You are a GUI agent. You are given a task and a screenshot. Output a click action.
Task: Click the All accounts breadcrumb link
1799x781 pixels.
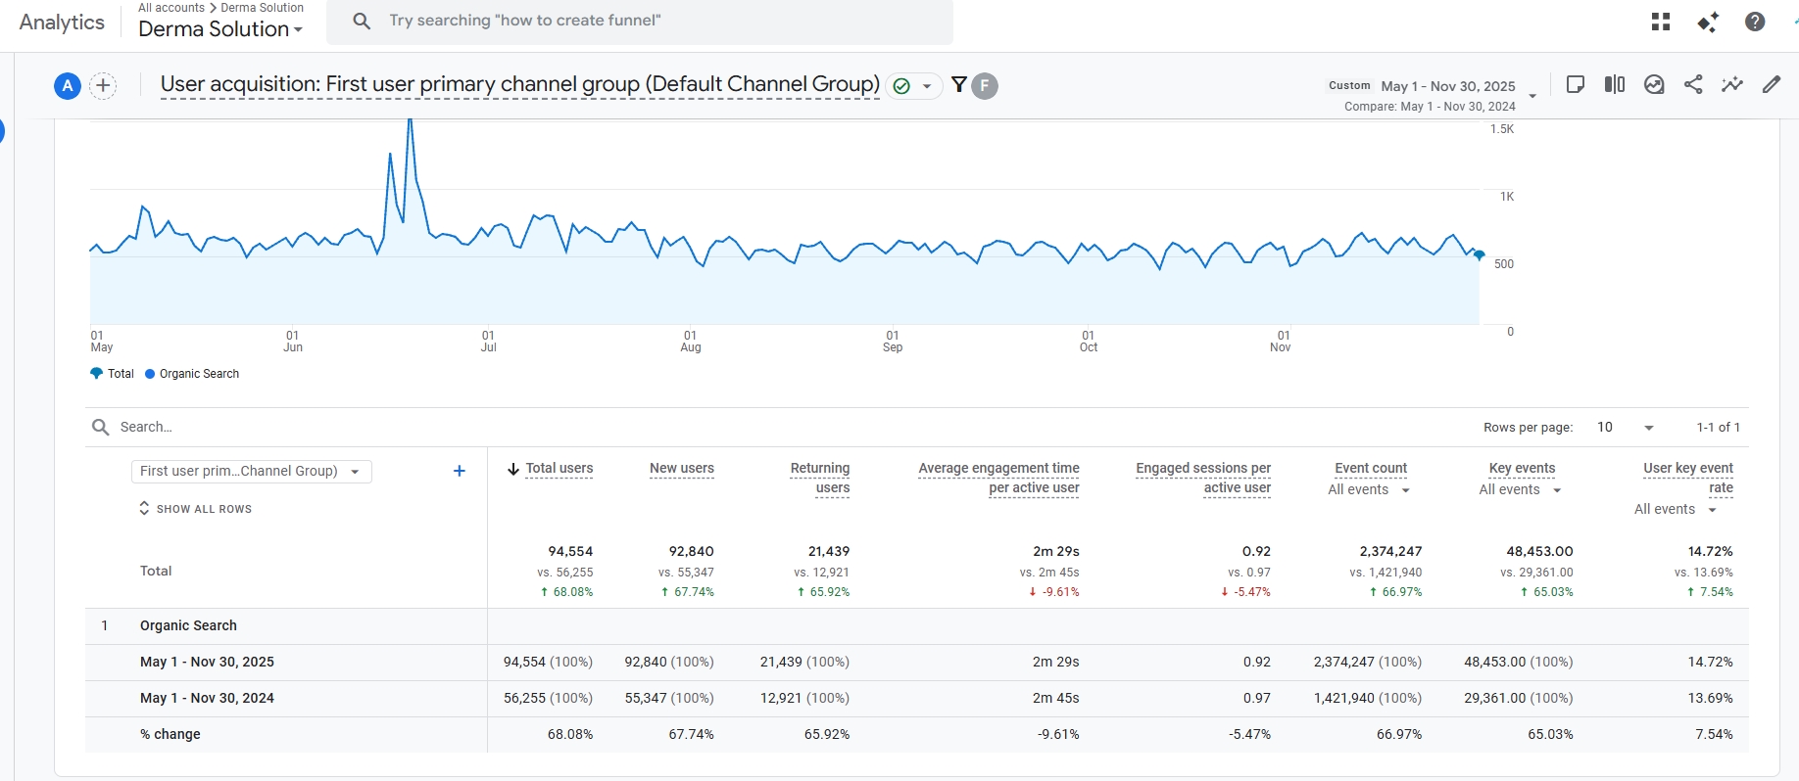pyautogui.click(x=171, y=8)
